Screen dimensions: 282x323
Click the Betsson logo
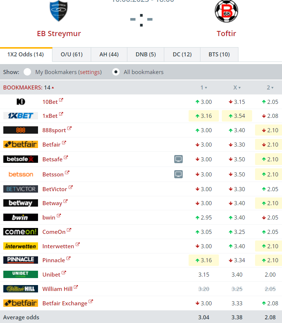click(21, 174)
